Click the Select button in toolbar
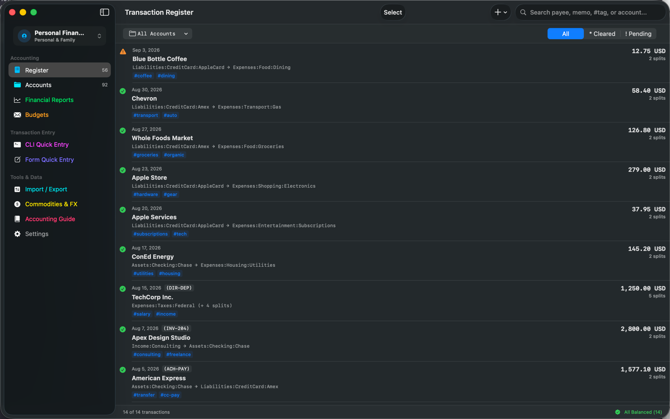Viewport: 670px width, 419px height. pyautogui.click(x=393, y=13)
